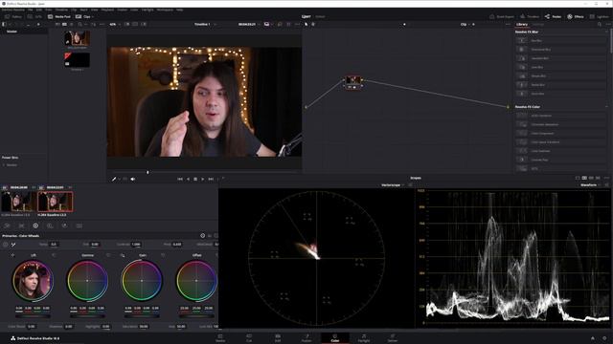Open the Waveform scope dropdown
Screen dimensions: 613x344
[591, 184]
